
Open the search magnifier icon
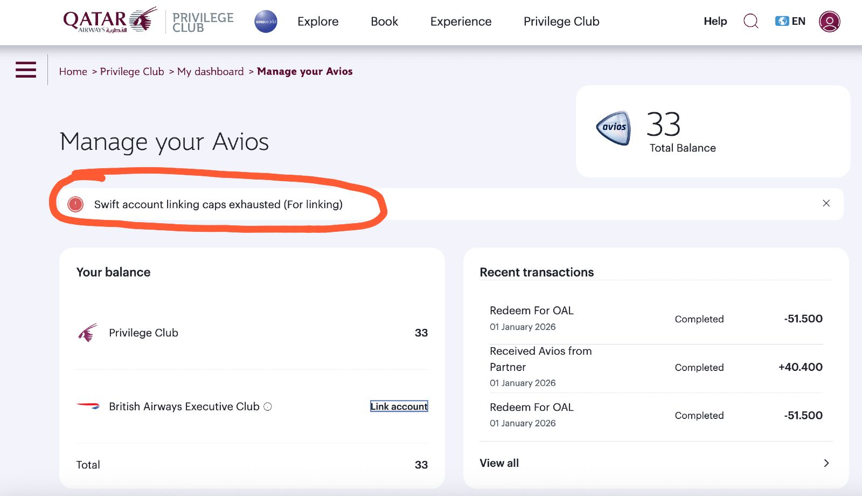tap(750, 22)
